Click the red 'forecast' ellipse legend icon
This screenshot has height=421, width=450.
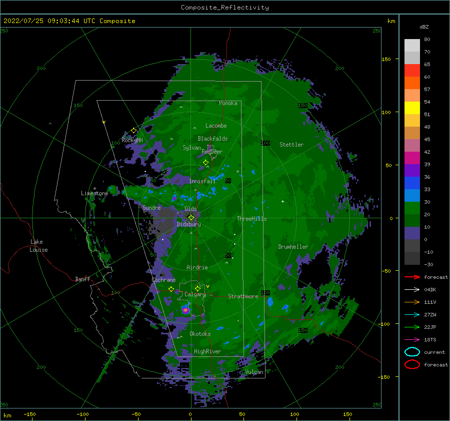[x=412, y=364]
